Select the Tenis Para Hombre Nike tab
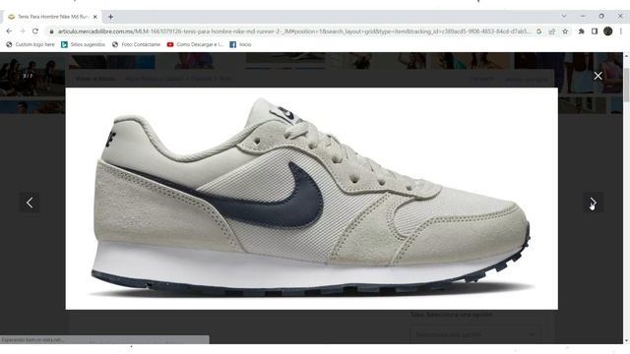630x354 pixels. pos(52,17)
